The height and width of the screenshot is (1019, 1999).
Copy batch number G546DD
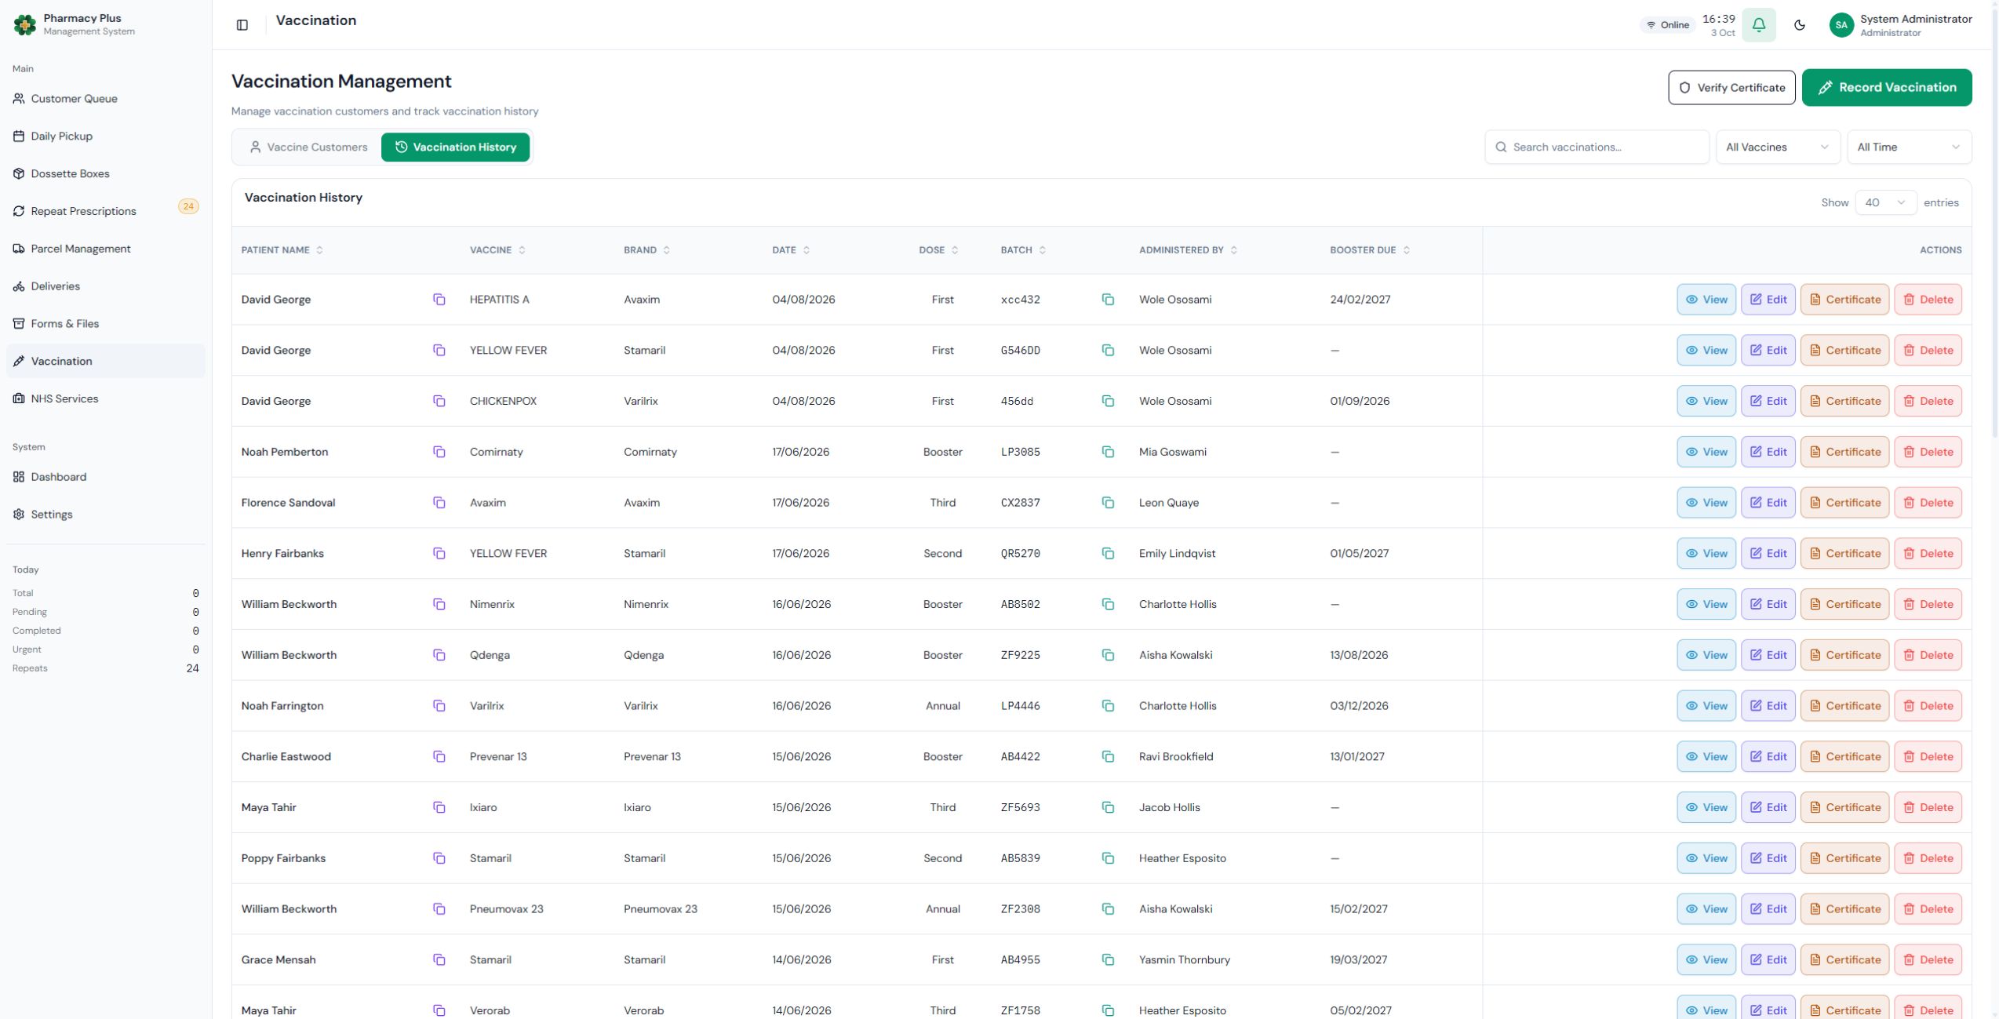(x=1108, y=351)
